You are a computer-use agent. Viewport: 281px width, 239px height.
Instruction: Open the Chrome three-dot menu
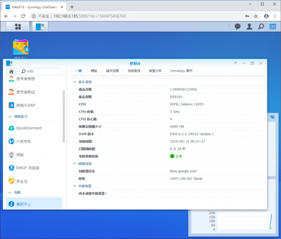click(x=275, y=16)
